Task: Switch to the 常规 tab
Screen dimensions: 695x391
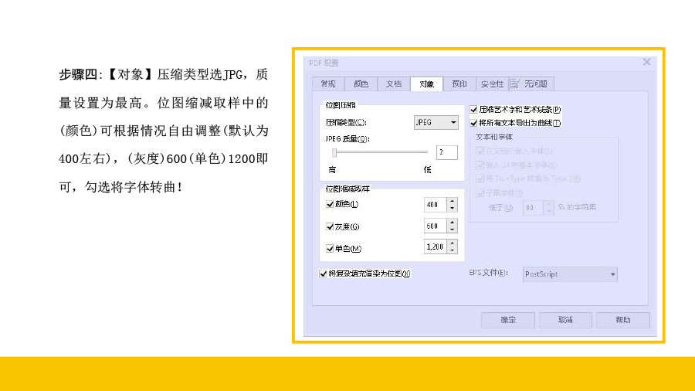Action: pyautogui.click(x=328, y=84)
